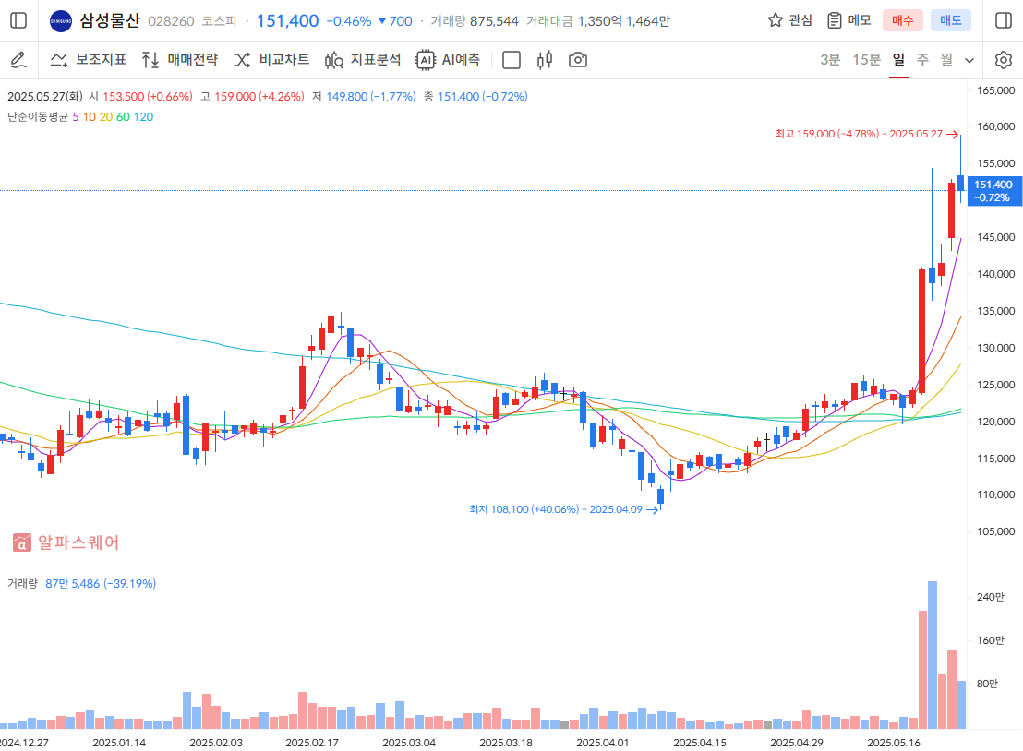The height and width of the screenshot is (751, 1023).
Task: Click the 코스피 market label
Action: point(219,21)
